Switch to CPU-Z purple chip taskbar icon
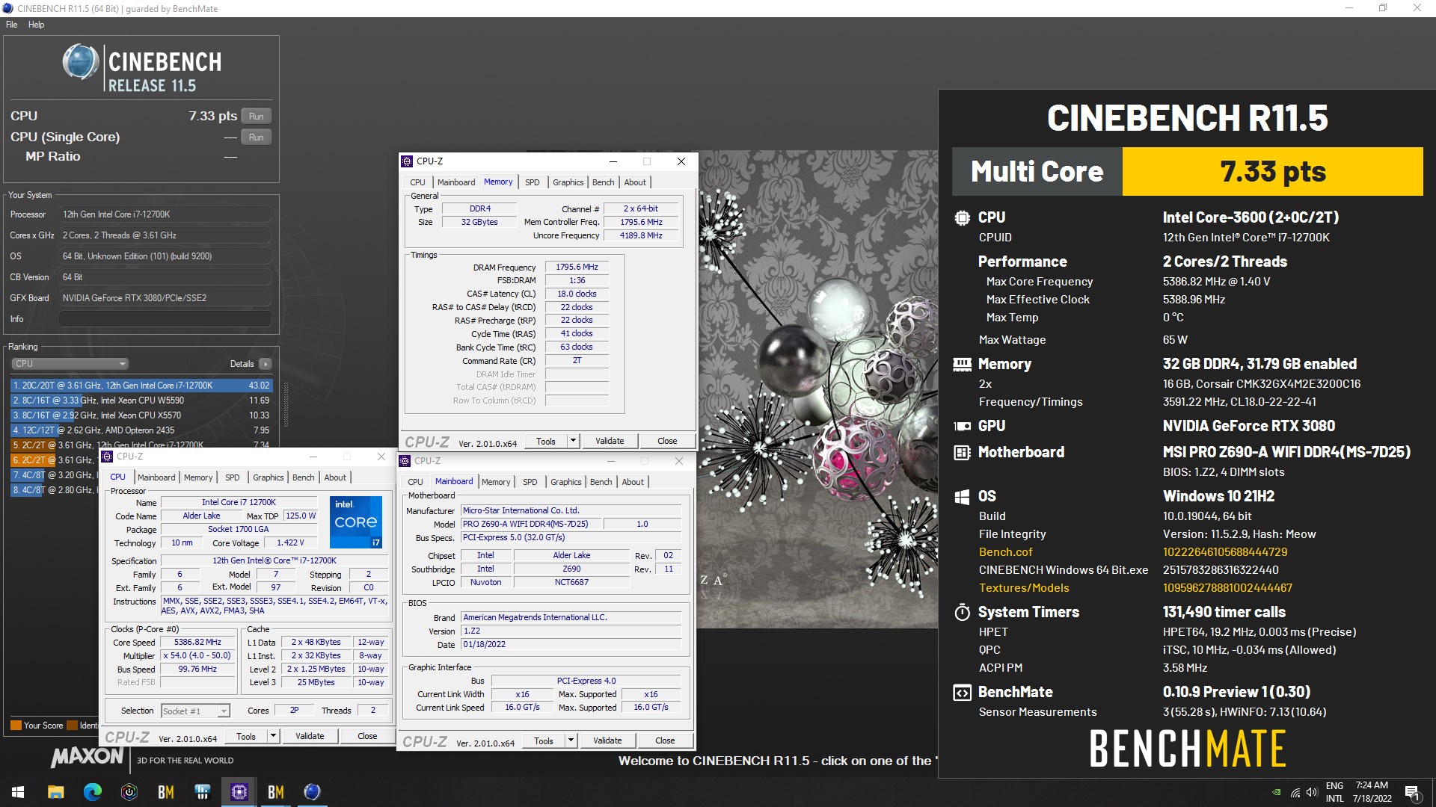The width and height of the screenshot is (1436, 807). [x=239, y=792]
